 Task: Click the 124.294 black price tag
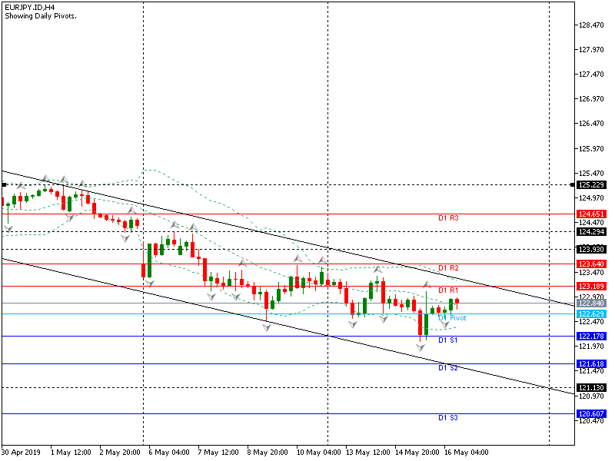[591, 232]
